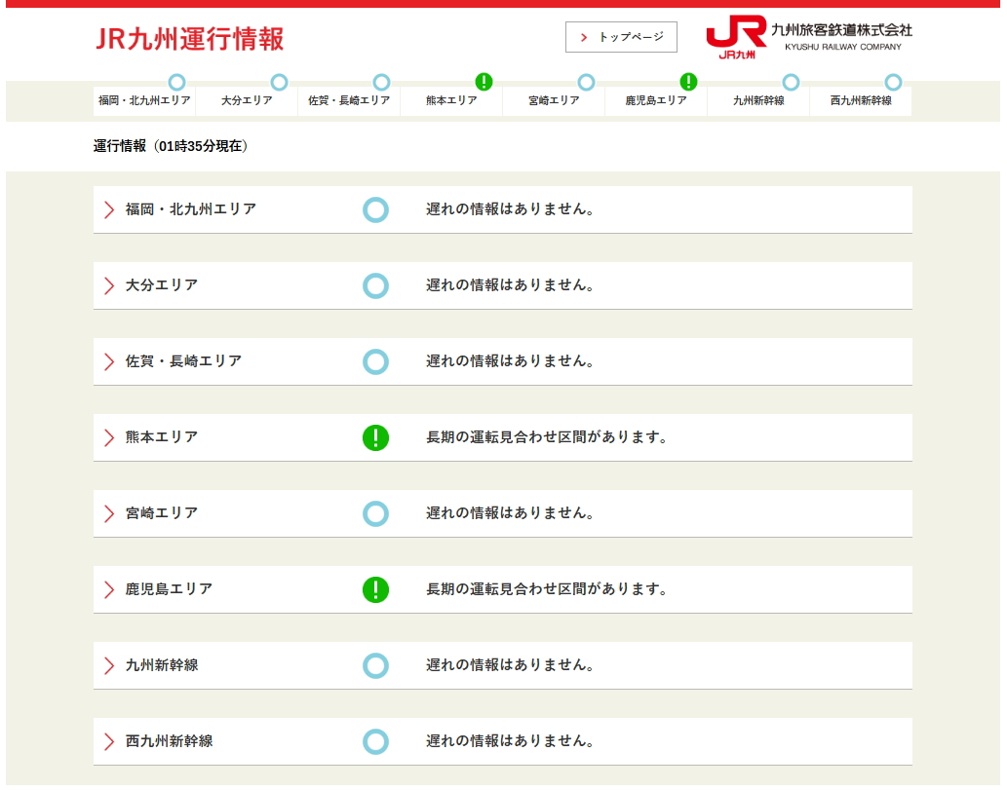Open the 西九州新幹線 list entry
Viewport: 1007px width, 790px height.
503,742
